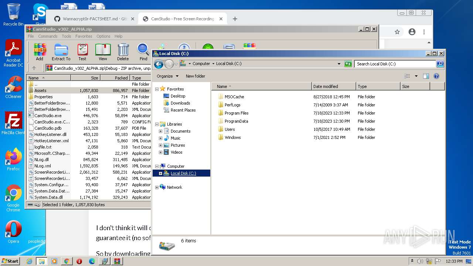This screenshot has width=473, height=266.
Task: Click the Search Local Disk (C:) field
Action: pos(395,64)
